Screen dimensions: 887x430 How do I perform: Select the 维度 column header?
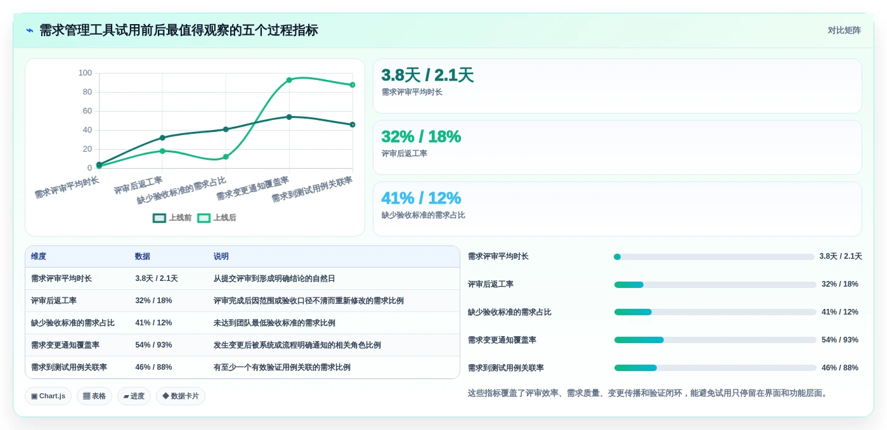39,256
